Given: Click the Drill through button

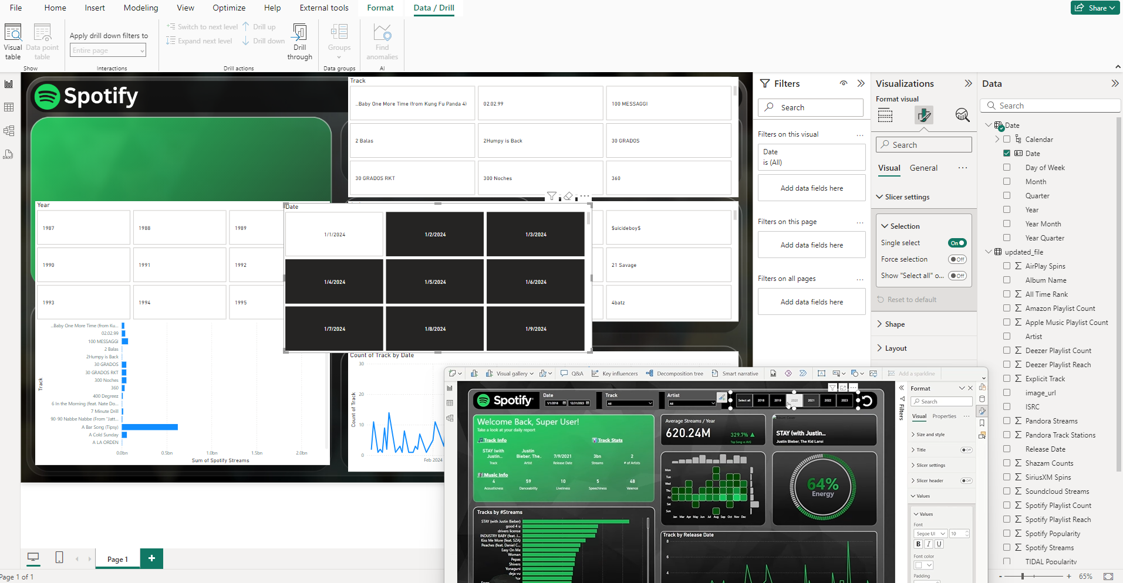Looking at the screenshot, I should coord(299,42).
